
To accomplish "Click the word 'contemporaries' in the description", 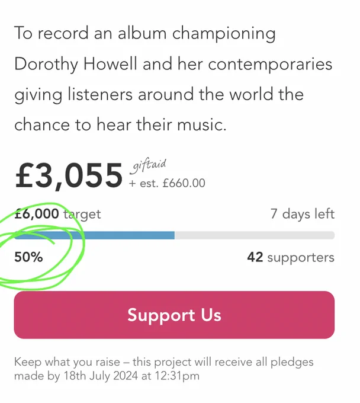I will pyautogui.click(x=270, y=64).
